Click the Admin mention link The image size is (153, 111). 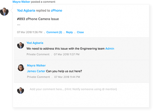(110, 49)
